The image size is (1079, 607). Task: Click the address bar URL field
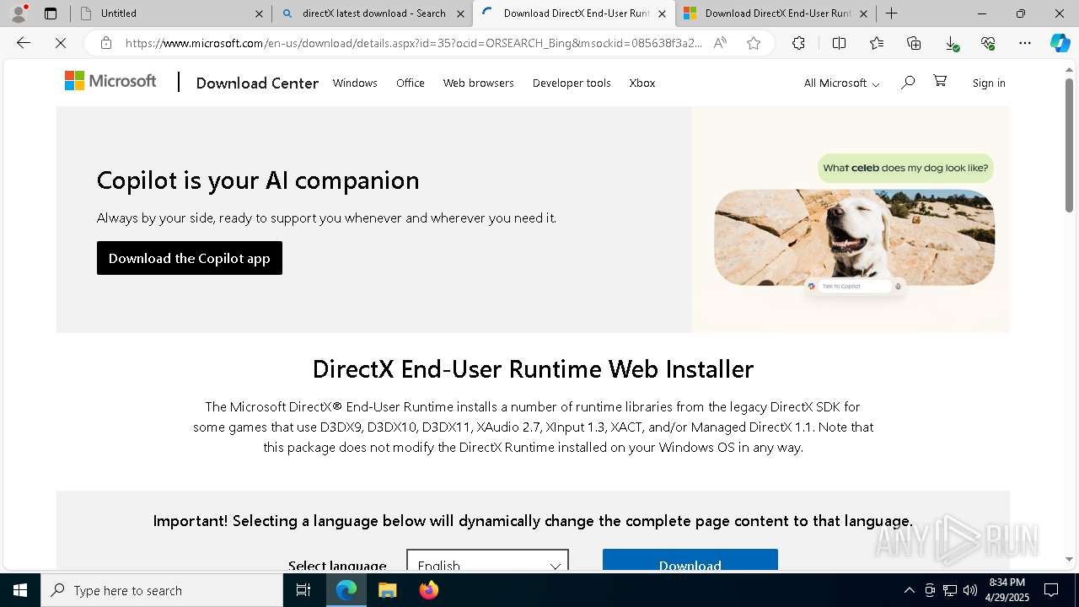(x=413, y=43)
